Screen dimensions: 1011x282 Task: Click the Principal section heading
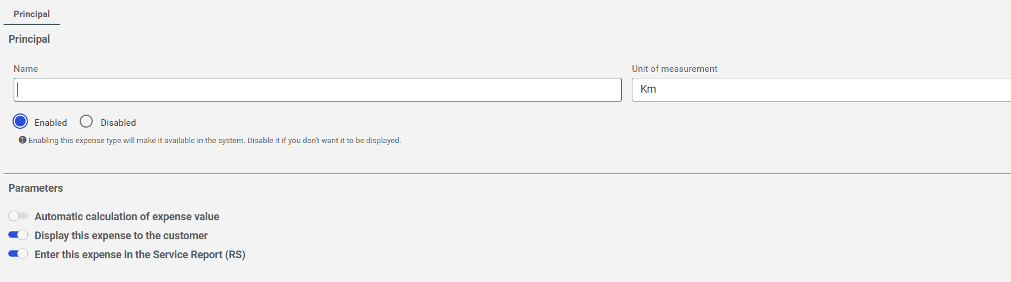coord(29,39)
